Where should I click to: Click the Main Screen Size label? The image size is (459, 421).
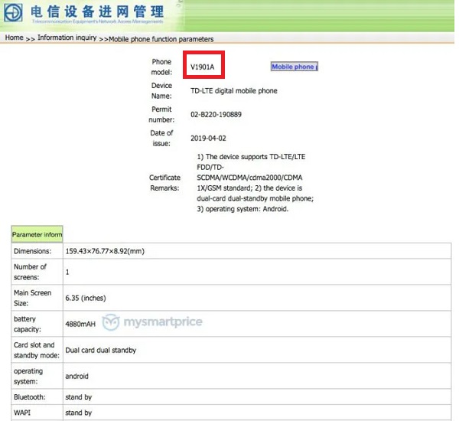(x=32, y=298)
